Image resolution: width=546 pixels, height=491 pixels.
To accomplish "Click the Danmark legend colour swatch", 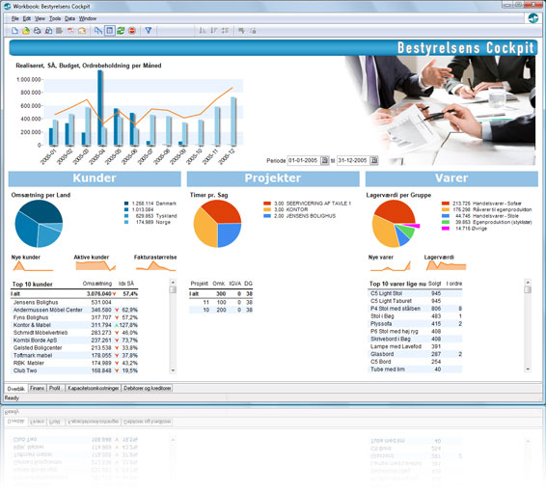I will [126, 204].
